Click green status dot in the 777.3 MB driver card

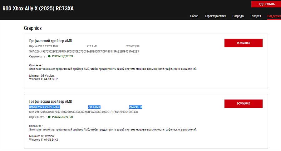click(x=49, y=56)
